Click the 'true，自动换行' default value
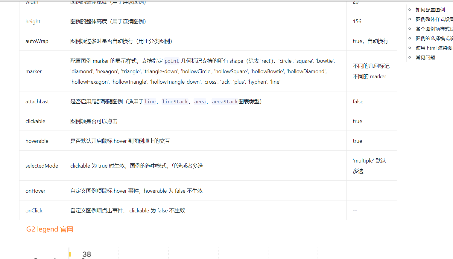 pos(370,41)
